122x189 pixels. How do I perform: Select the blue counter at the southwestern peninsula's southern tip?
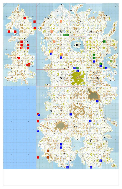pyautogui.click(x=68, y=167)
